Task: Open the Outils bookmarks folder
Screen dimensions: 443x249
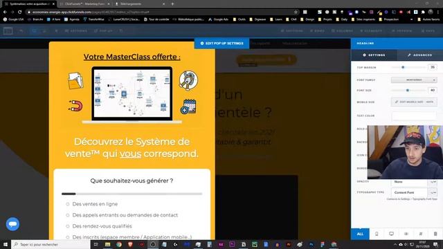Action: [239, 19]
